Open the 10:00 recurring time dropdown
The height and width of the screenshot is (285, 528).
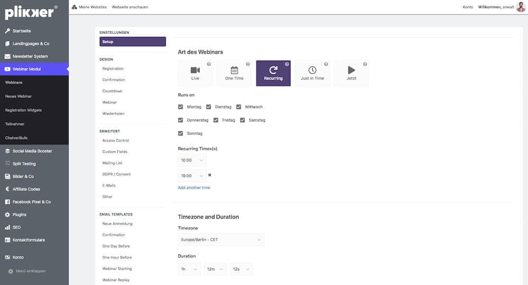pyautogui.click(x=192, y=160)
